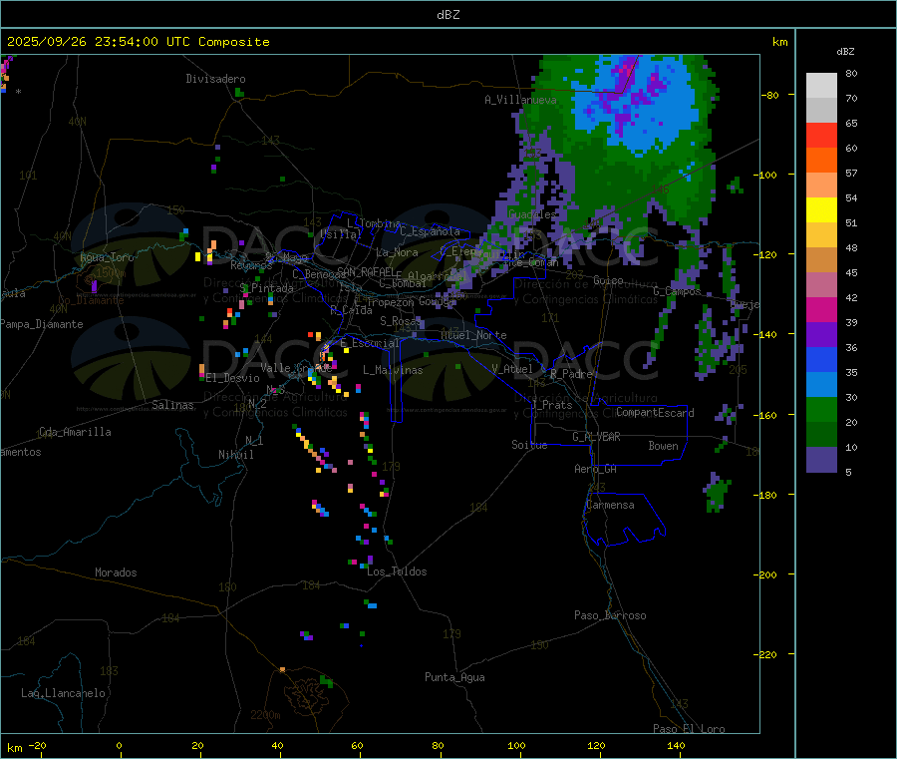This screenshot has height=759, width=897.
Task: Click the V_Atuel map label
Action: (x=512, y=369)
